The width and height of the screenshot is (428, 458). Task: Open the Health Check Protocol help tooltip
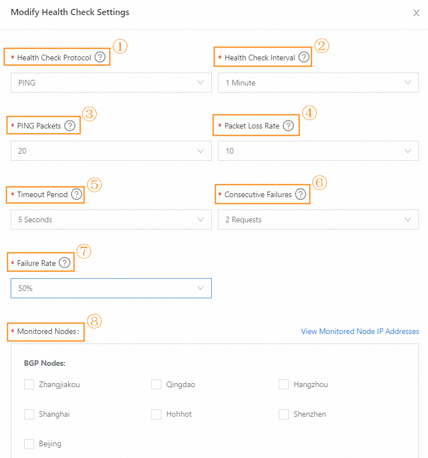100,57
